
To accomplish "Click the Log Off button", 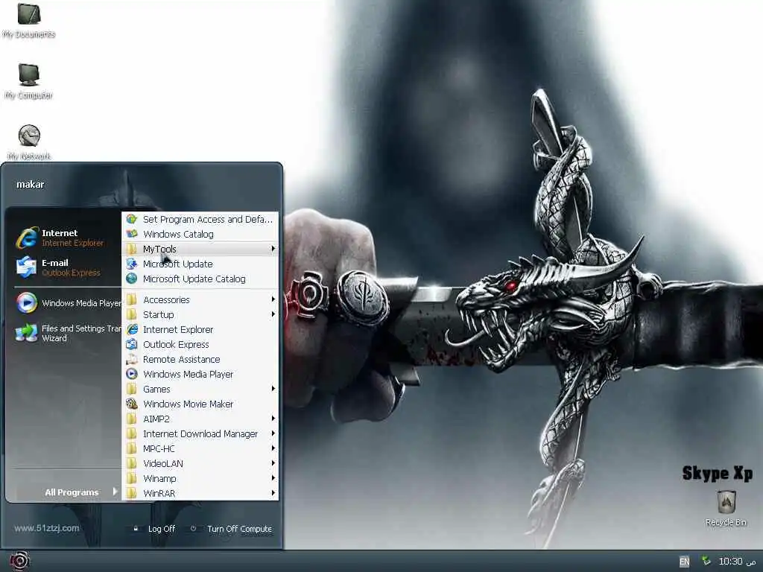I will point(155,529).
